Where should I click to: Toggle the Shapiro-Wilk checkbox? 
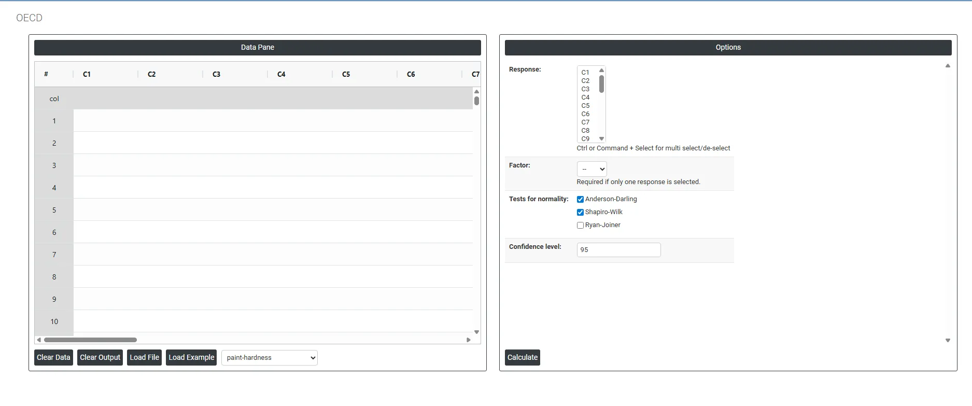pyautogui.click(x=580, y=212)
